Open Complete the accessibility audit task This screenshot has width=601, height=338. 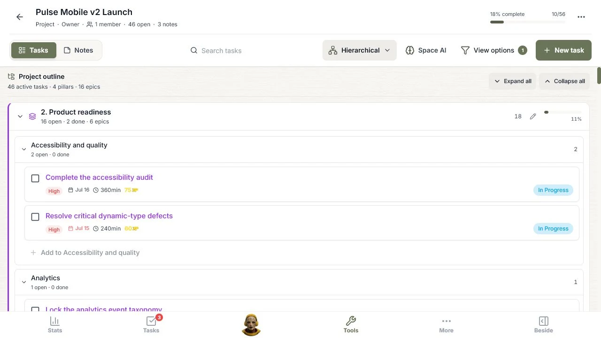pyautogui.click(x=99, y=177)
